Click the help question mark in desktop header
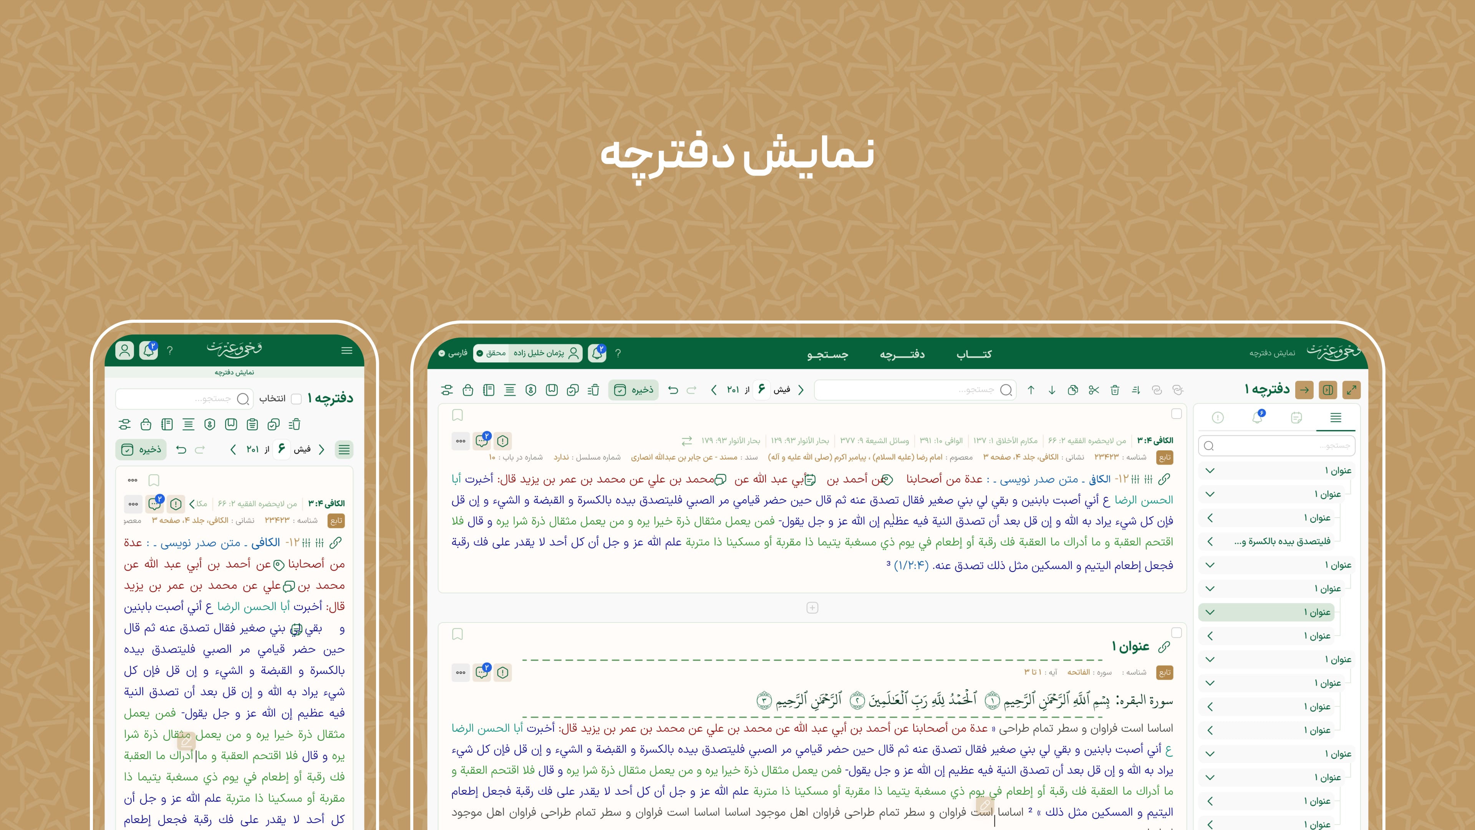This screenshot has width=1475, height=830. click(x=618, y=354)
